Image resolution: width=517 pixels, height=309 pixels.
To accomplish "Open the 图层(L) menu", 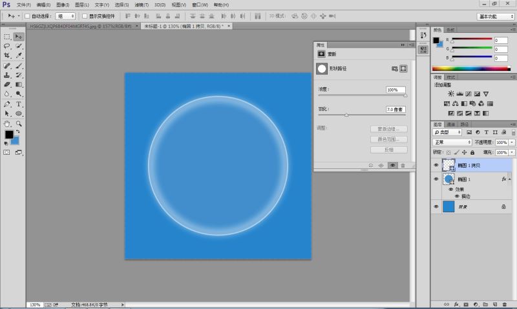I will 81,5.
